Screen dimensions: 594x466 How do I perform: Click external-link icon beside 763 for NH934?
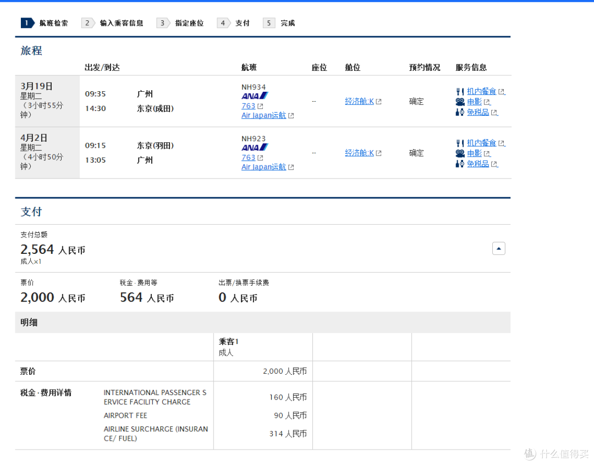(260, 107)
